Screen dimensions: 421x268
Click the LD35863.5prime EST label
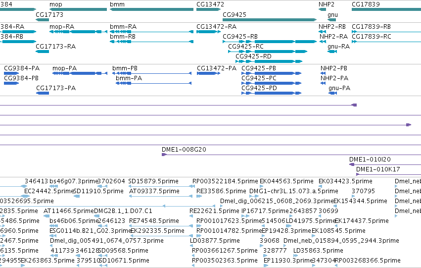click(x=318, y=251)
